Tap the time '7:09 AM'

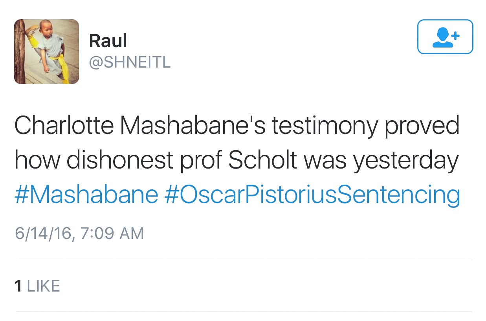pos(112,233)
